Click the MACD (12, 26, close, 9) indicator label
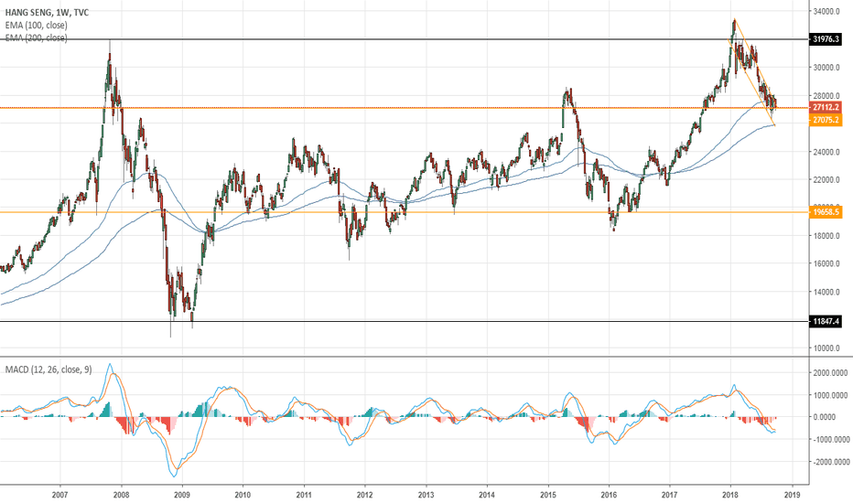The width and height of the screenshot is (853, 503). click(49, 369)
